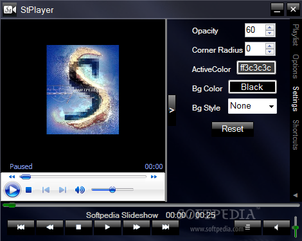This screenshot has height=241, width=302.
Task: Click the blue rewind arrows beside seek bar
Action: (x=12, y=177)
